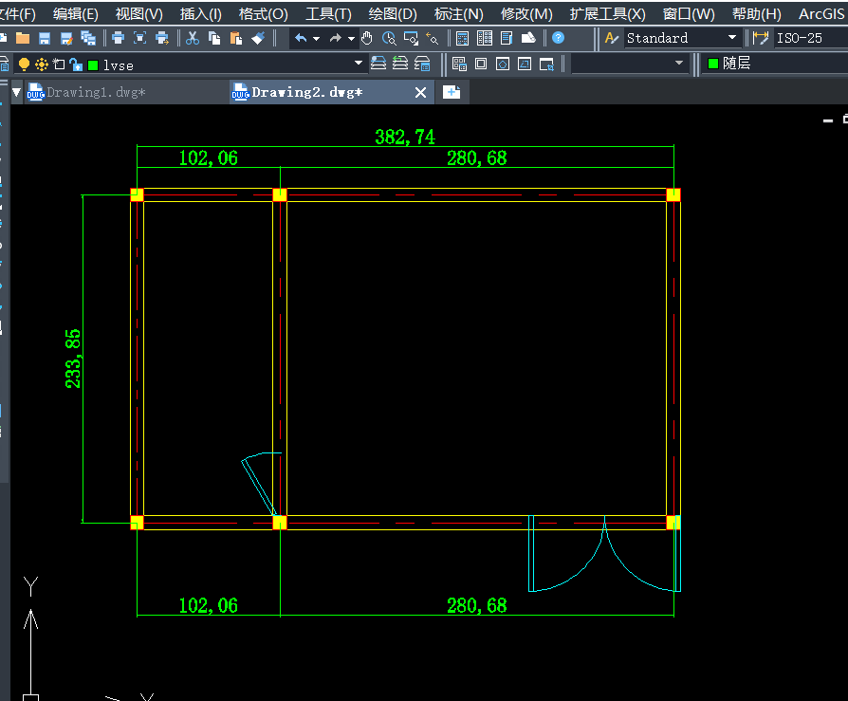Image resolution: width=848 pixels, height=701 pixels.
Task: Click the Save As icon with pencil
Action: [x=66, y=38]
